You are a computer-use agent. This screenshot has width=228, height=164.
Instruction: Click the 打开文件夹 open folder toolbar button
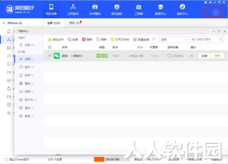pyautogui.click(x=120, y=39)
